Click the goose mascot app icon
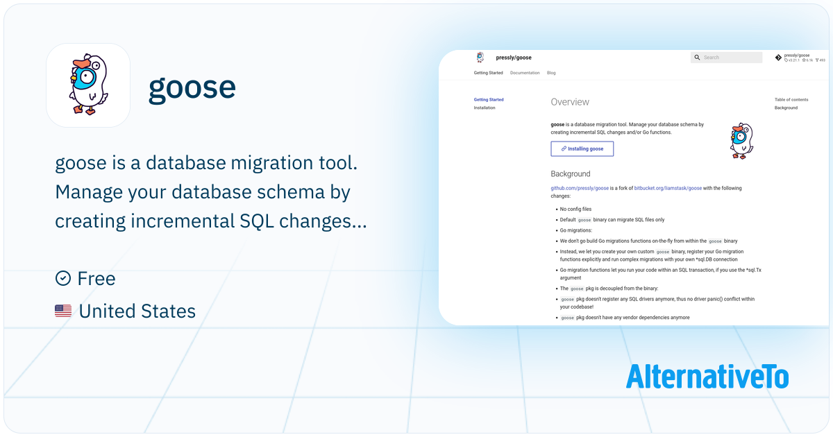This screenshot has width=833, height=437. [x=88, y=85]
